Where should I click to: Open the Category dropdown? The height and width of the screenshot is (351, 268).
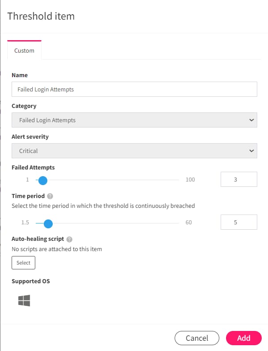134,120
